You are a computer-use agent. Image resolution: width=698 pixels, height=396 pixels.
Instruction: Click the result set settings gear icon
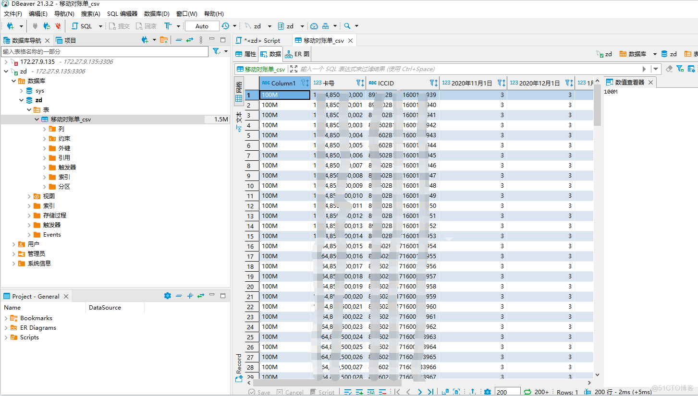[x=488, y=392]
